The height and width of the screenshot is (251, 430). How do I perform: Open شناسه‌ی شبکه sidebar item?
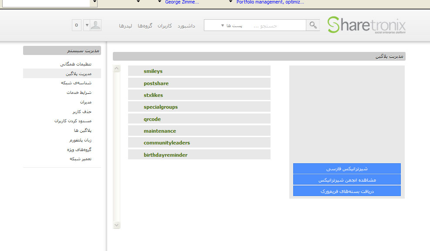[76, 83]
